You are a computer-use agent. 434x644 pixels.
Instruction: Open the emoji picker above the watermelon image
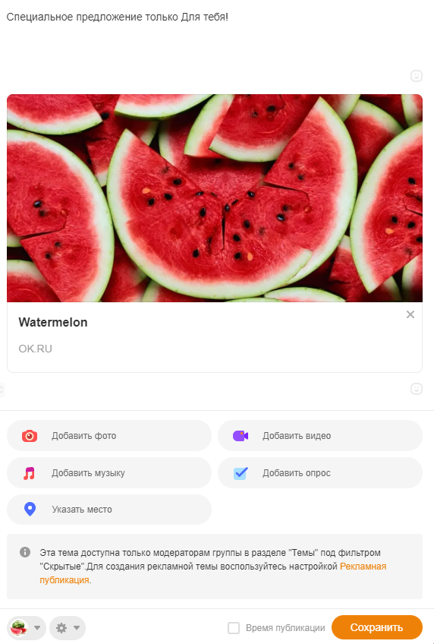click(417, 76)
